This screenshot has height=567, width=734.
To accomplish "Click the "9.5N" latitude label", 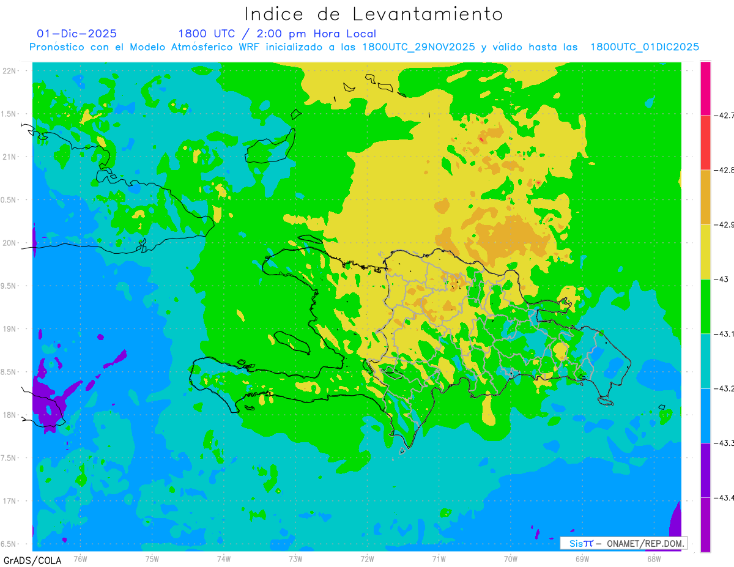I will click(x=9, y=286).
